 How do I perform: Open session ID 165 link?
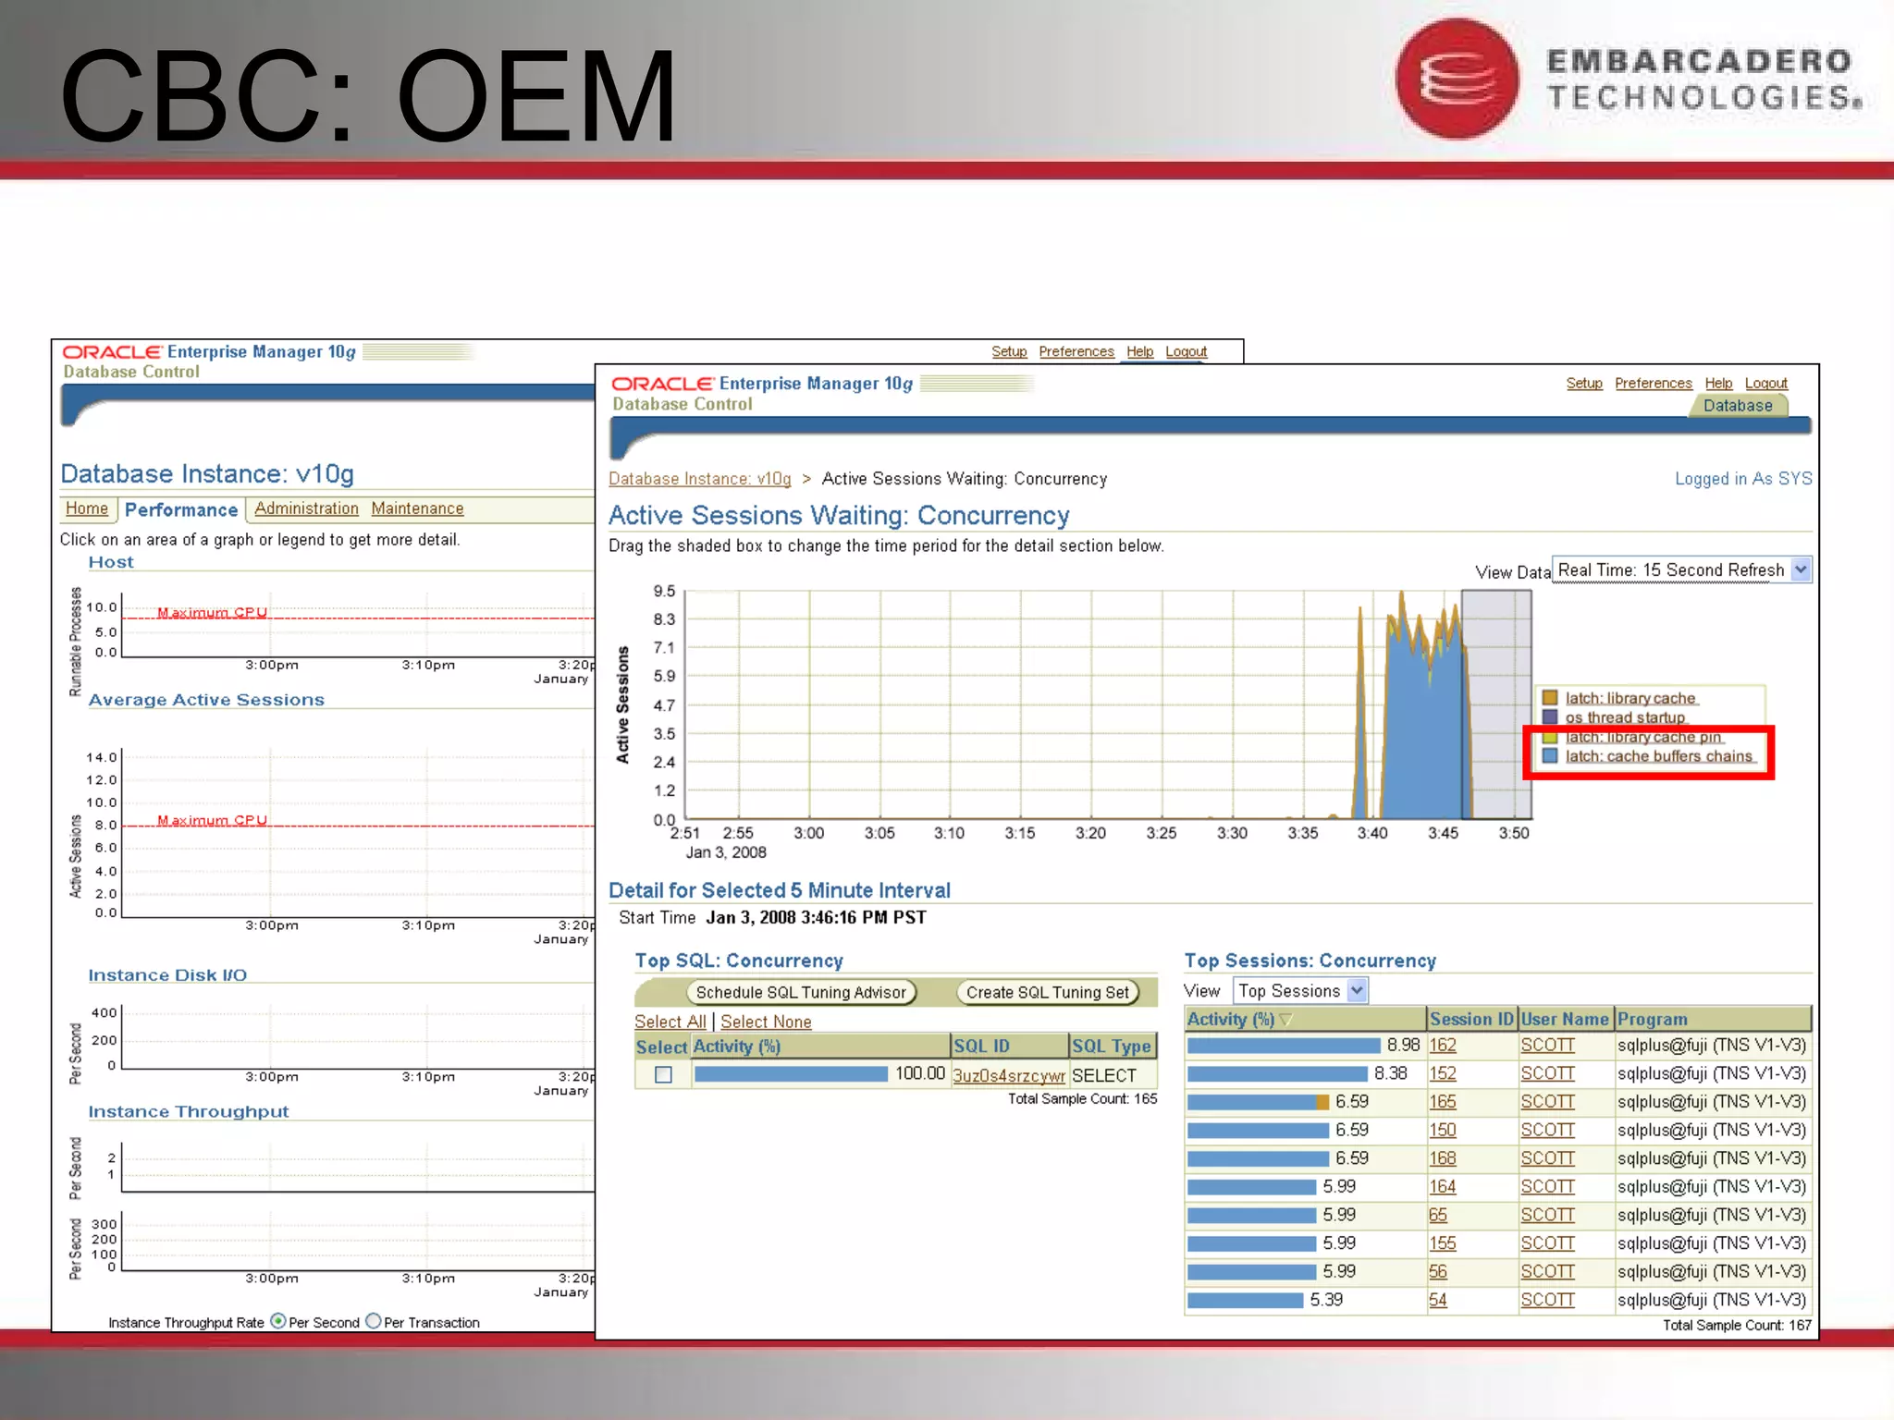[x=1443, y=1102]
